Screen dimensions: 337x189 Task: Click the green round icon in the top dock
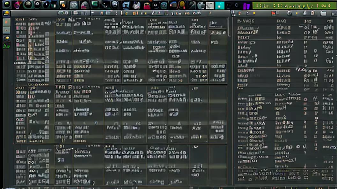(x=7, y=4)
